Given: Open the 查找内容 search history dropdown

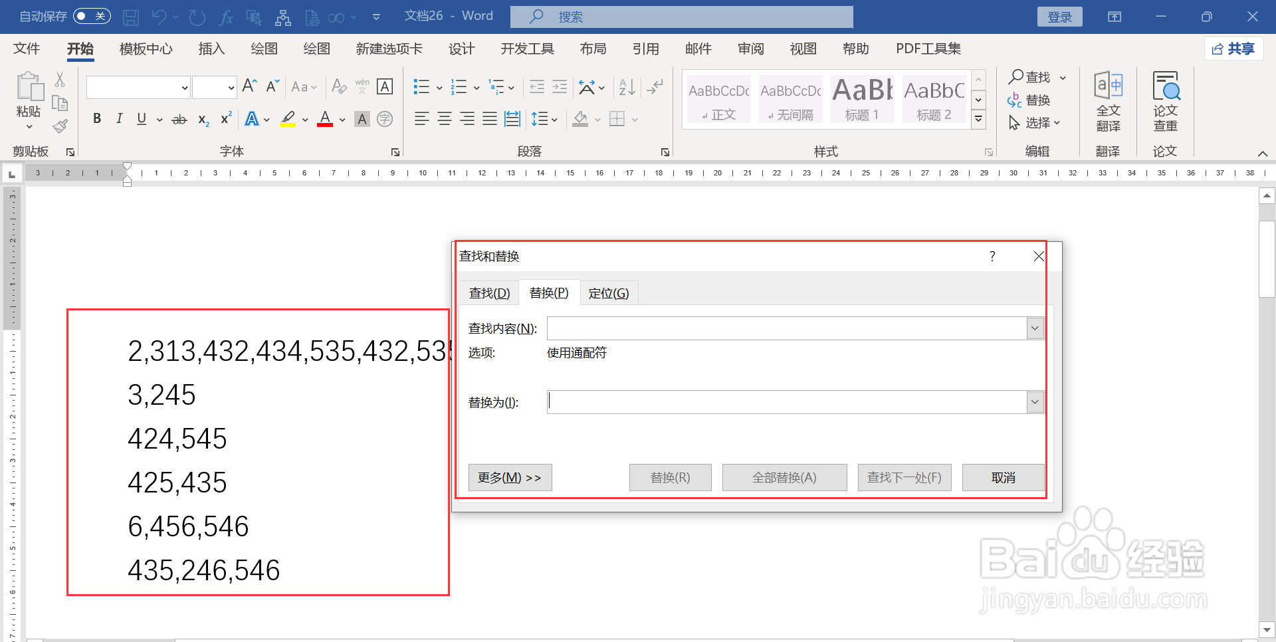Looking at the screenshot, I should tap(1034, 328).
